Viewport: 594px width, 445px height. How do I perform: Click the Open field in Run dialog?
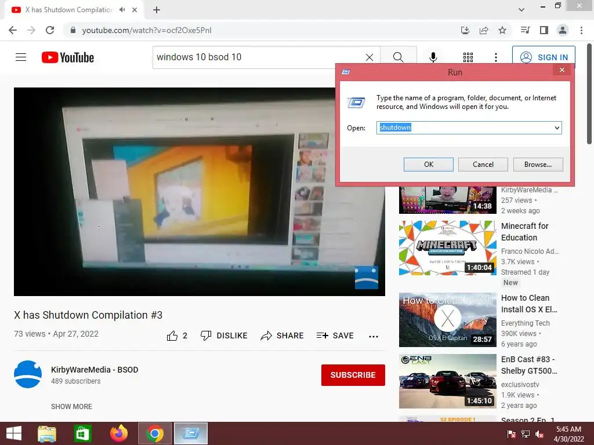[465, 128]
